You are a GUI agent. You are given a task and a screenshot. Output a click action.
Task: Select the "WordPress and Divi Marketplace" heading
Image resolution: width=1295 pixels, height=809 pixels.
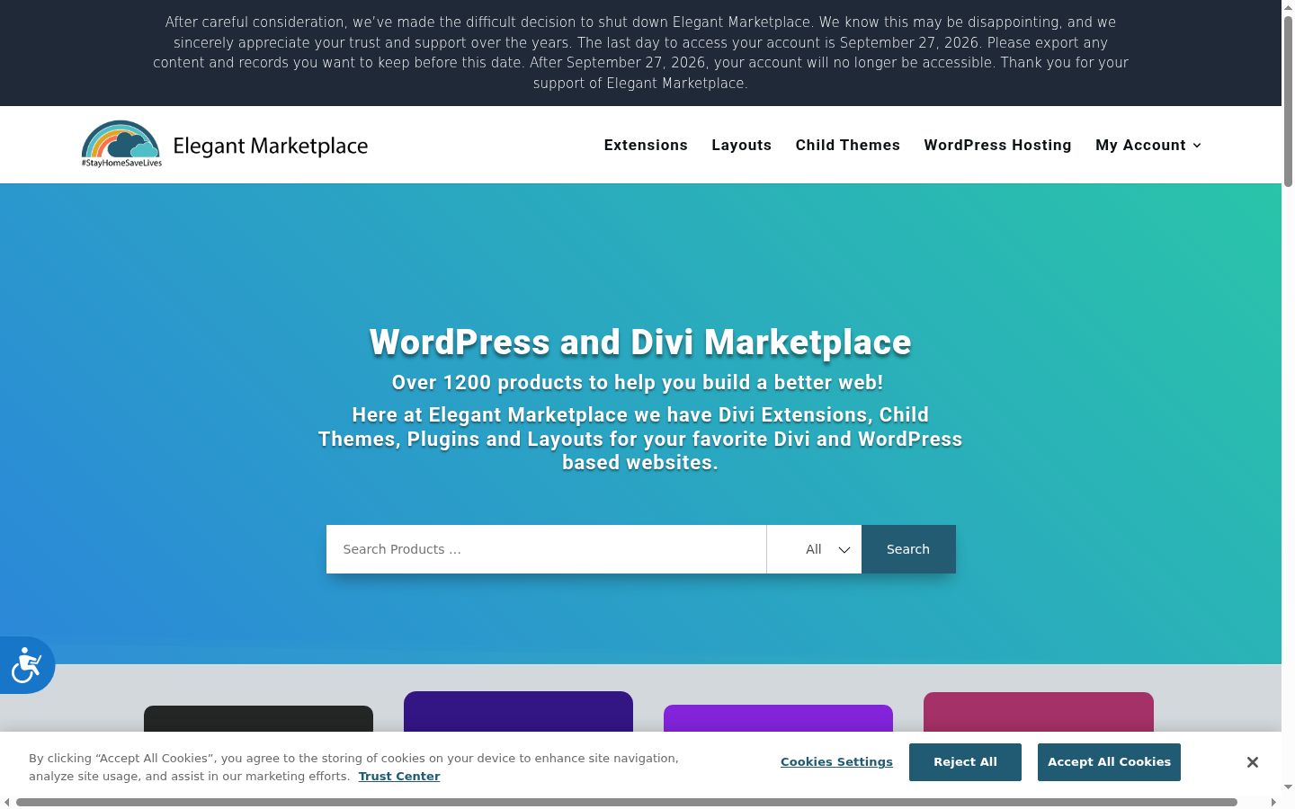coord(640,342)
